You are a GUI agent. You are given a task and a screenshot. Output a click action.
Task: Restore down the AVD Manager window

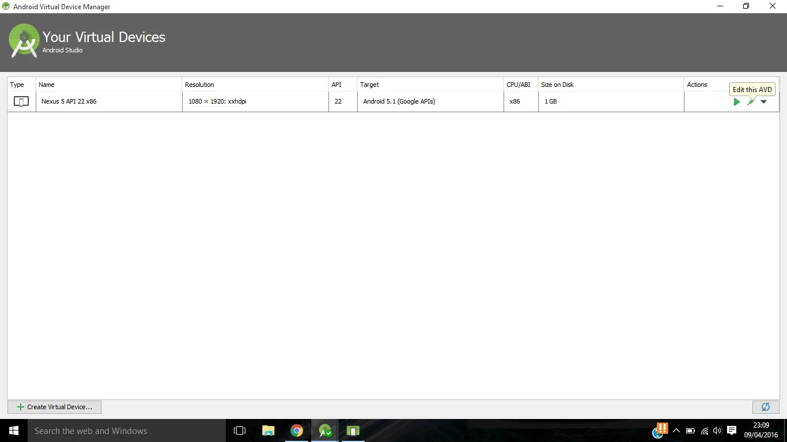746,6
